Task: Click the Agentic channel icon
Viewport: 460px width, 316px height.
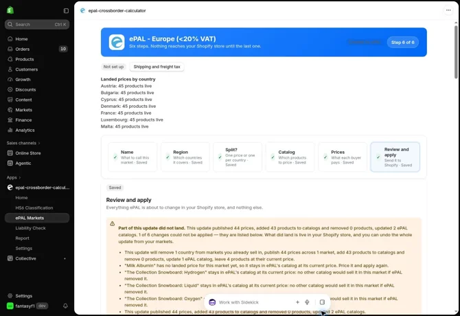Action: click(10, 163)
